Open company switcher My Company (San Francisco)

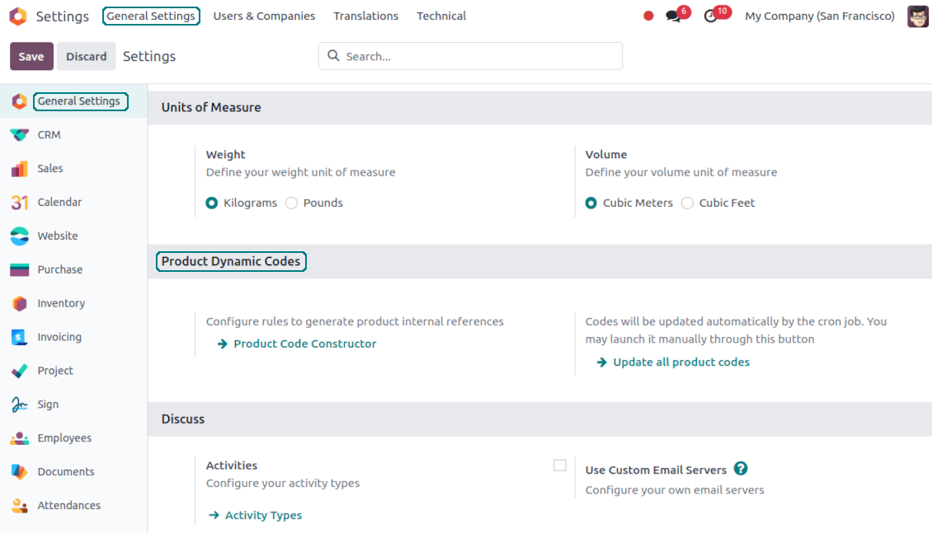pos(819,16)
